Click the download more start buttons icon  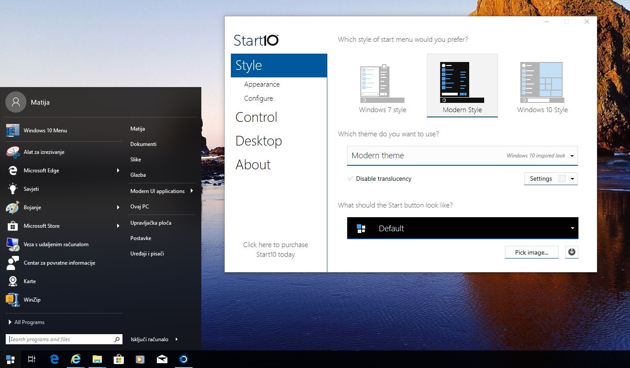click(x=572, y=252)
